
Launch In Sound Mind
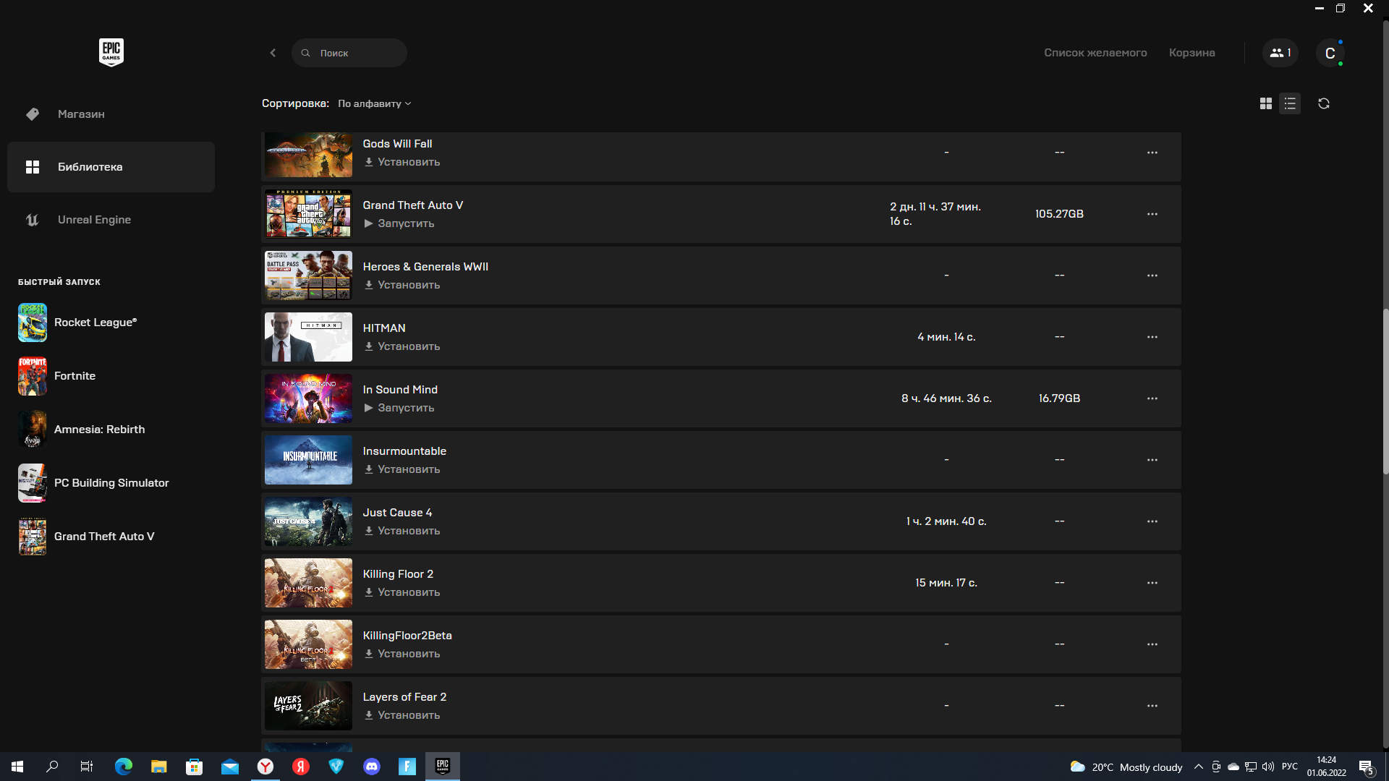tap(399, 408)
